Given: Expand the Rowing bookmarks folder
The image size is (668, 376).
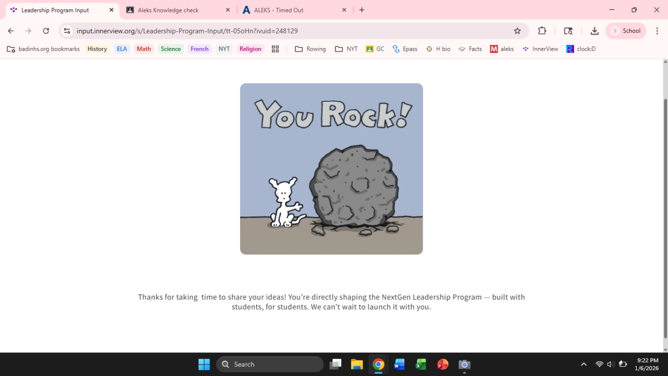Looking at the screenshot, I should coord(310,49).
